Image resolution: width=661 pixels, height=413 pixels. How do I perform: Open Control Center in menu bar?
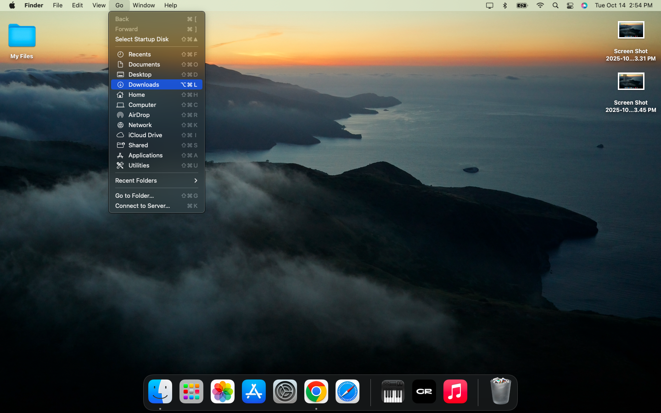570,6
